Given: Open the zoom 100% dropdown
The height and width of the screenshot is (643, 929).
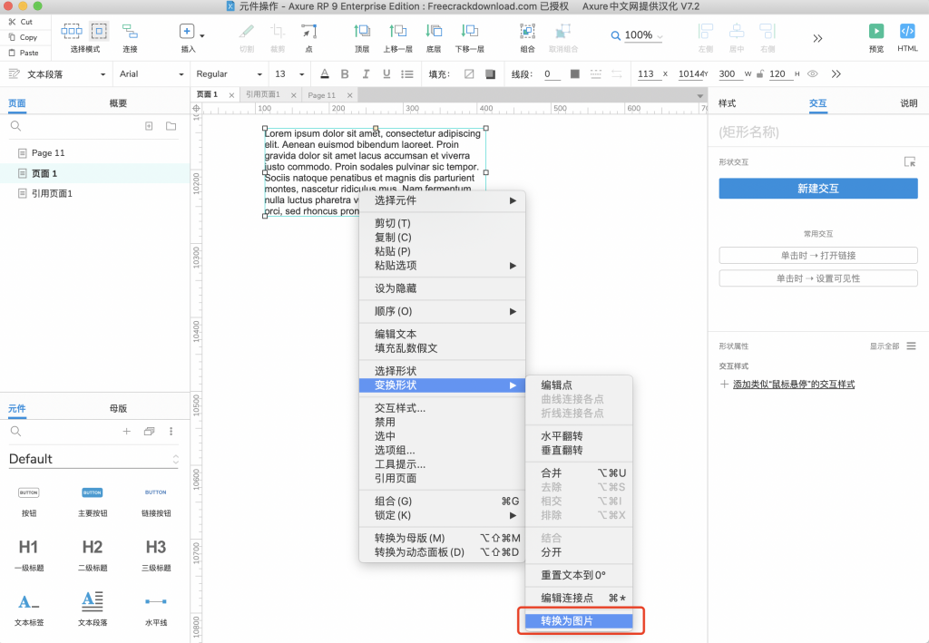Looking at the screenshot, I should pos(637,35).
